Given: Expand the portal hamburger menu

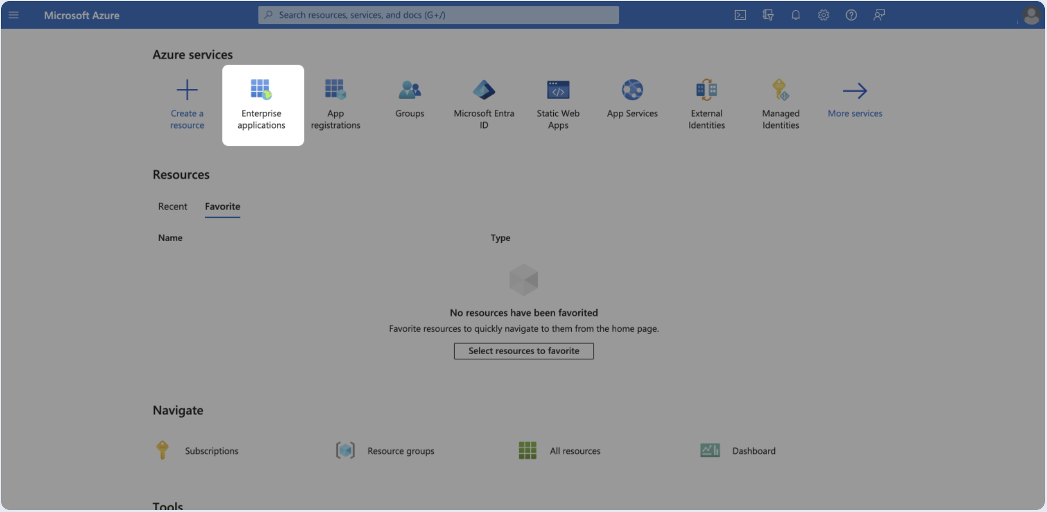Looking at the screenshot, I should pos(14,15).
